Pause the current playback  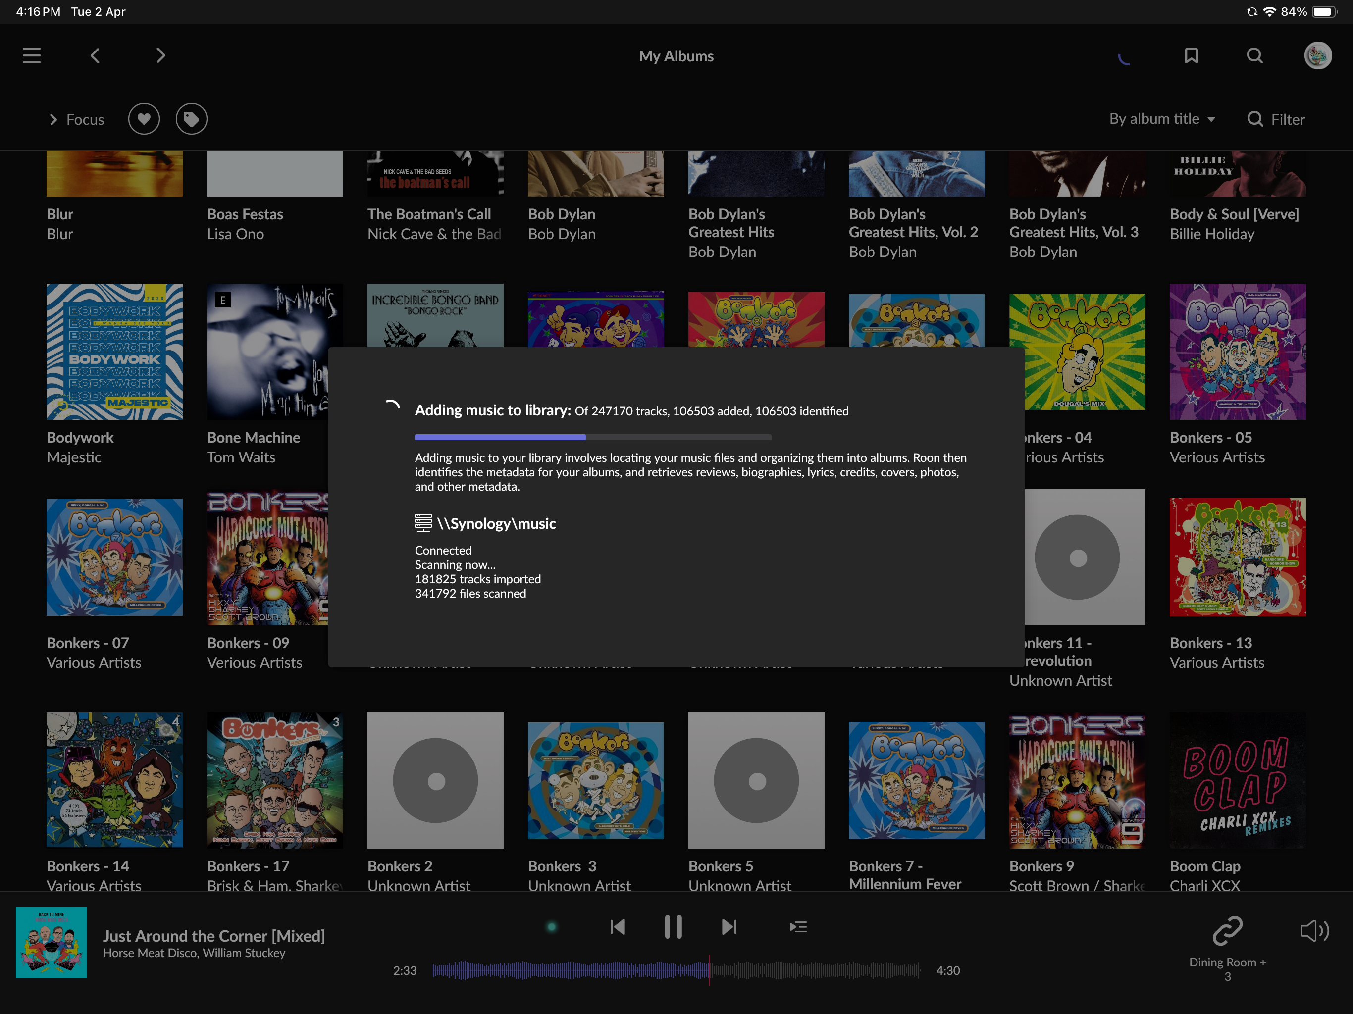(x=673, y=927)
